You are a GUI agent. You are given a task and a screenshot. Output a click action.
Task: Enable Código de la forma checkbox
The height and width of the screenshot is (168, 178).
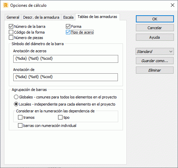pos(11,32)
